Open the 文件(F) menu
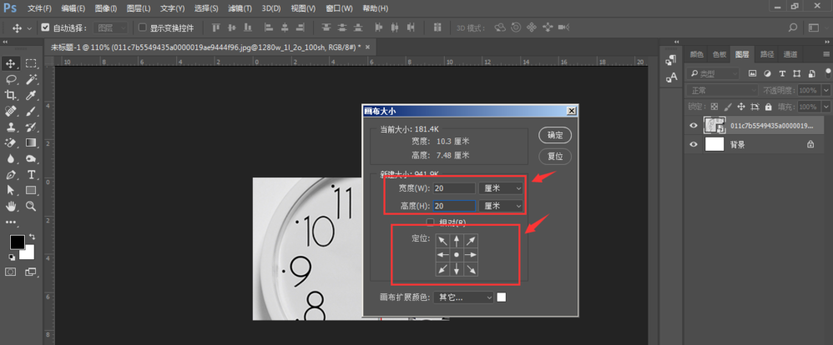 pos(40,8)
